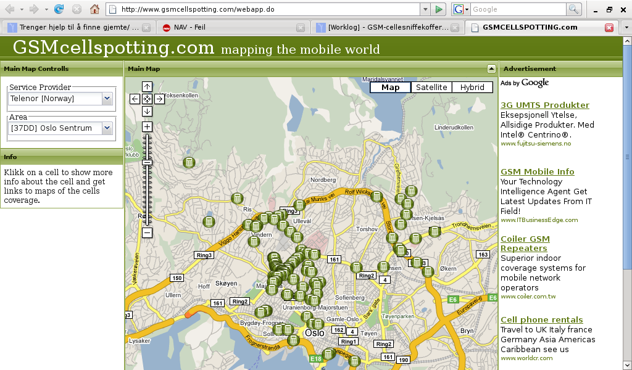
Task: Switch to the Worklog GSM-cellesniffekoffer tab
Action: 387,27
